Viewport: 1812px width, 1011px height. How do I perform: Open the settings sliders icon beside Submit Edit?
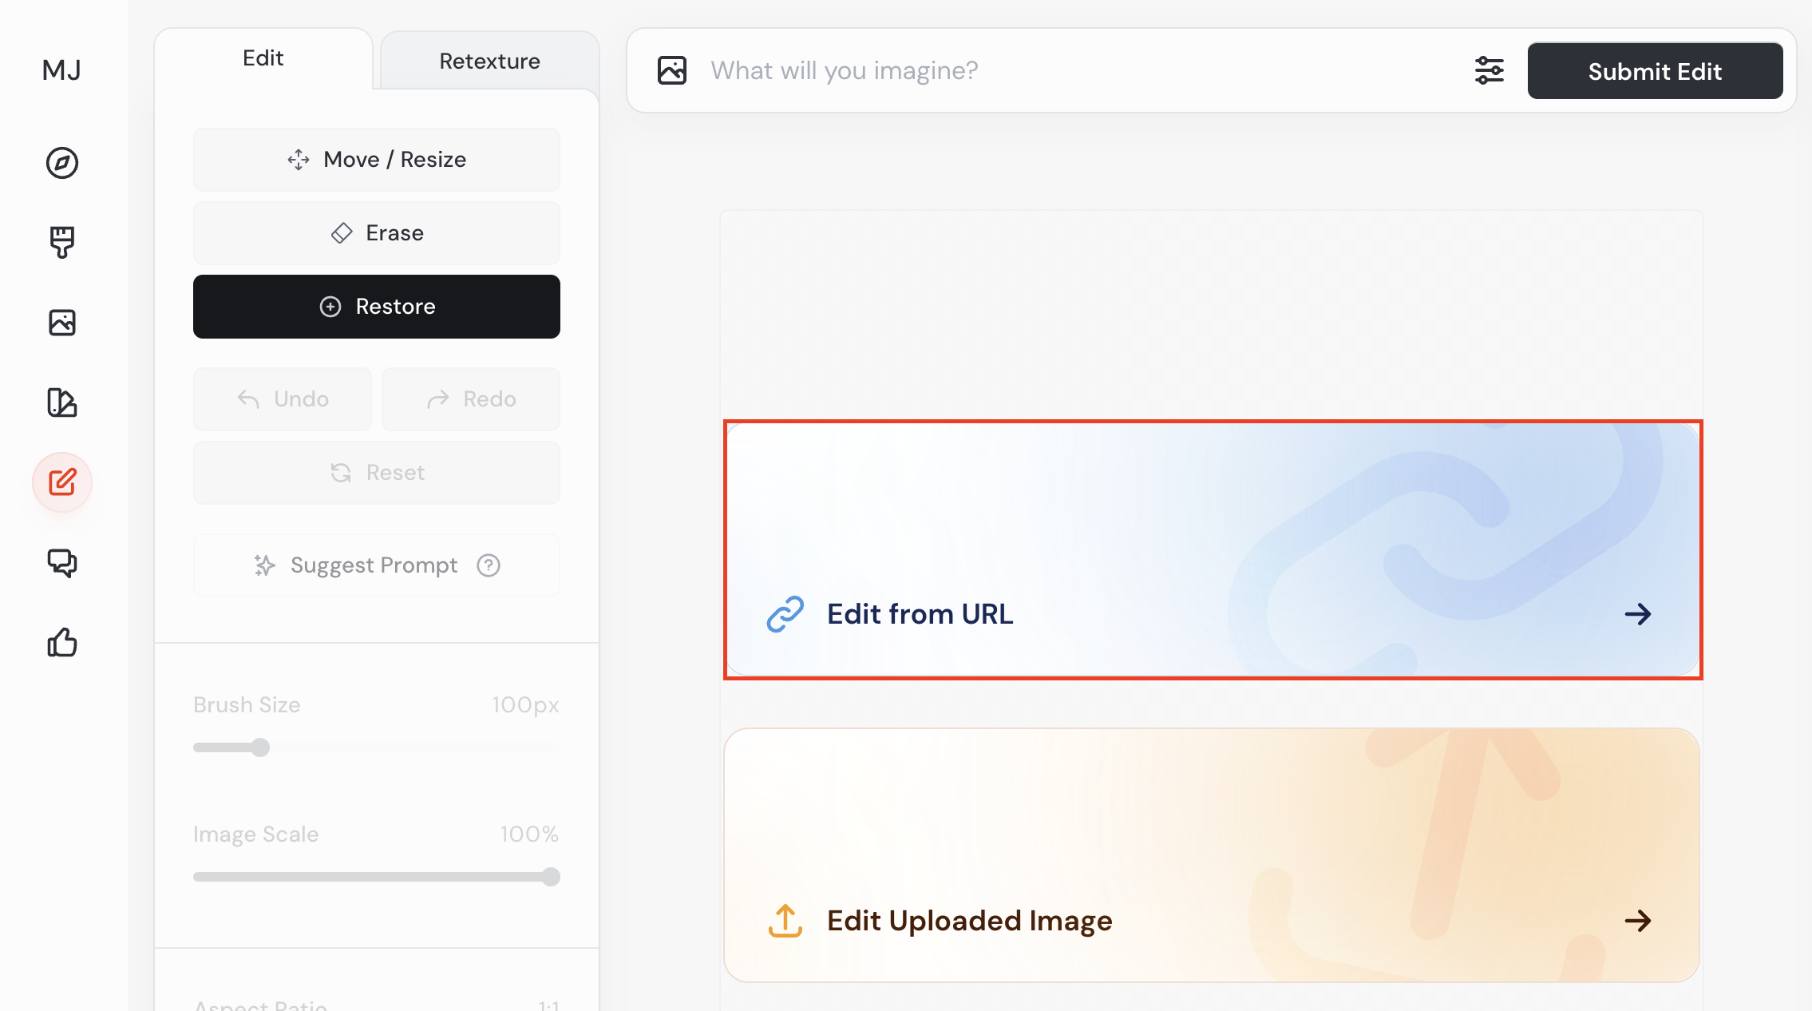(1489, 70)
